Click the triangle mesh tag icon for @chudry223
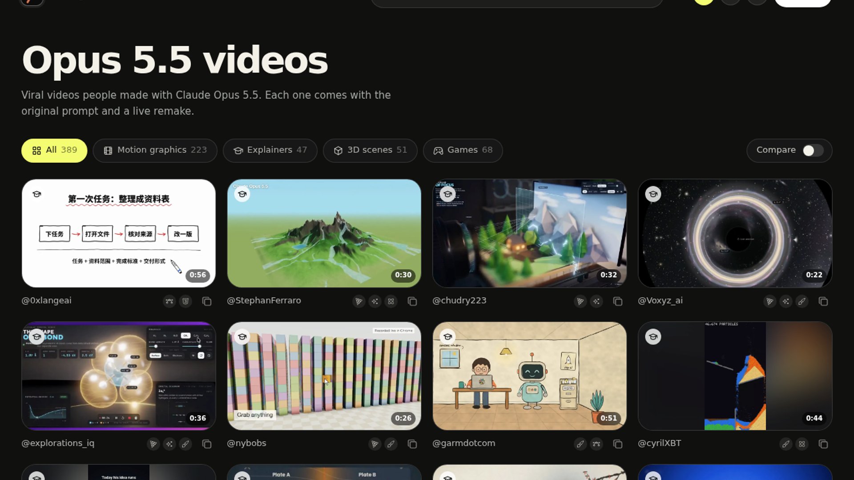 coord(580,301)
